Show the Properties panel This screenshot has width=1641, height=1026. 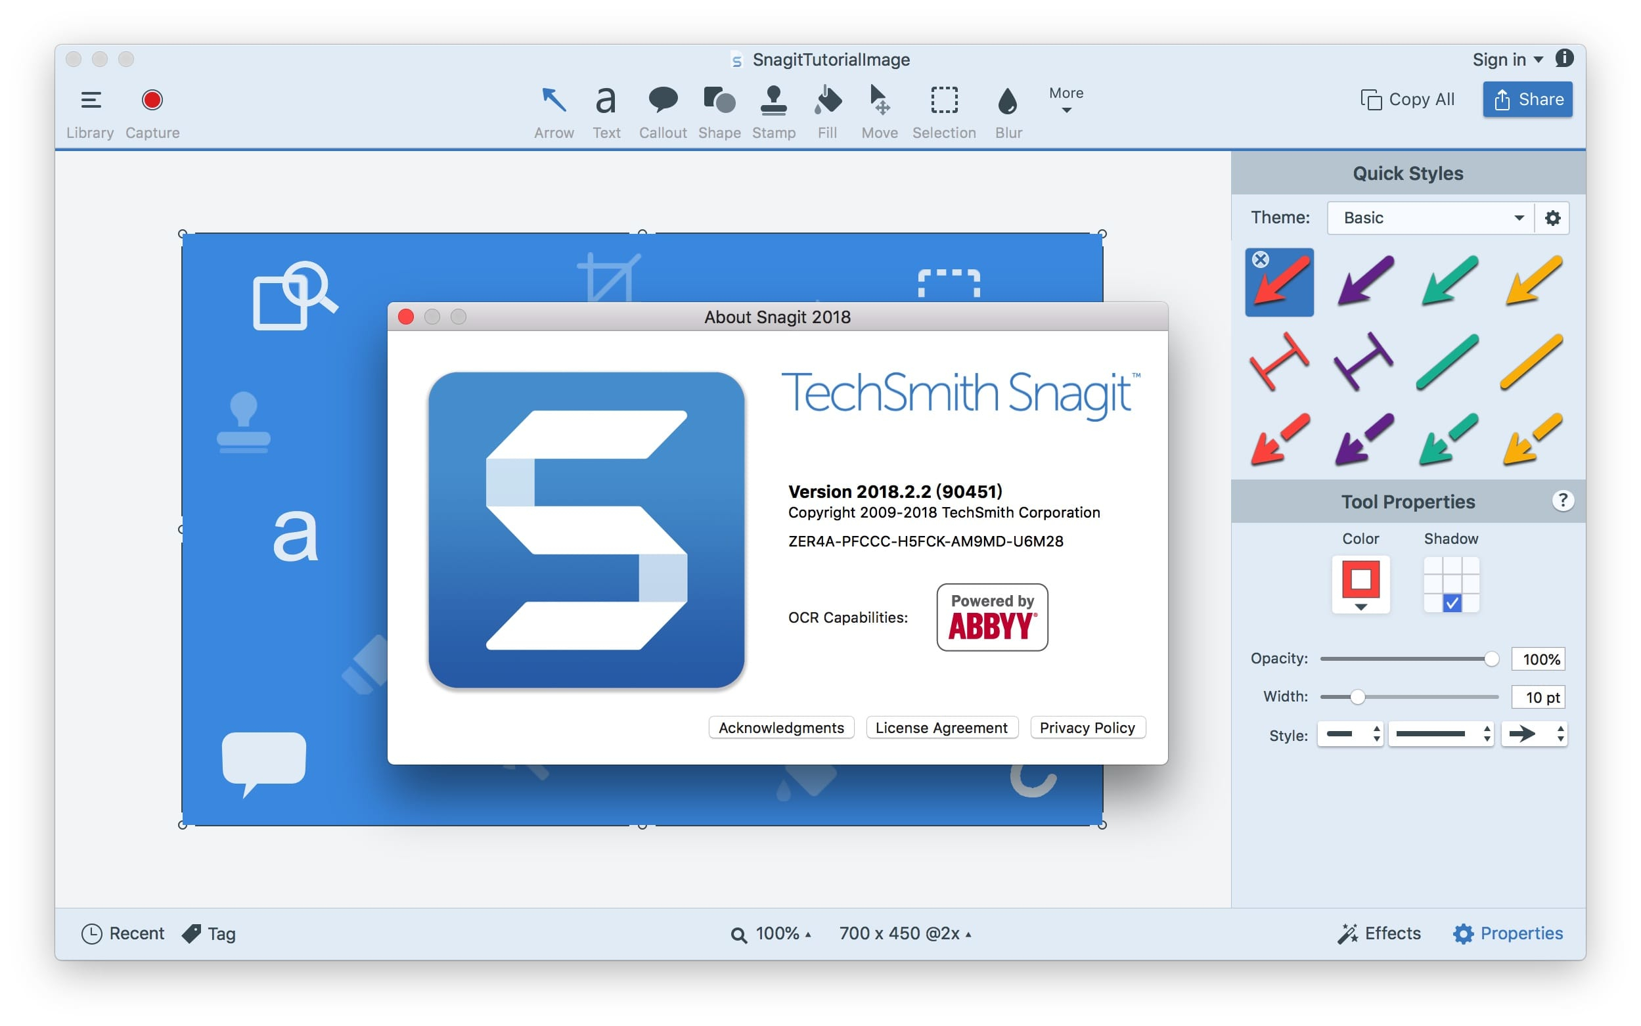coord(1508,934)
